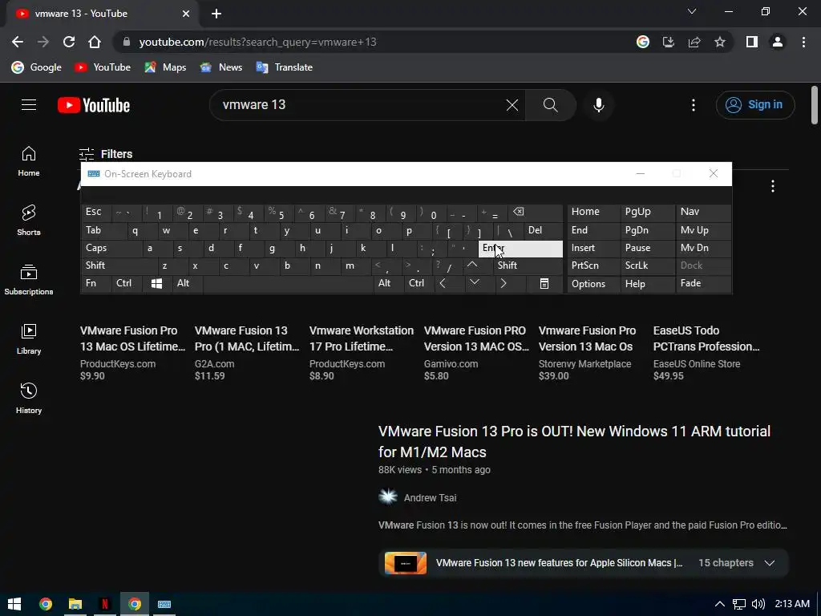Open ad options three-dot menu

773,186
